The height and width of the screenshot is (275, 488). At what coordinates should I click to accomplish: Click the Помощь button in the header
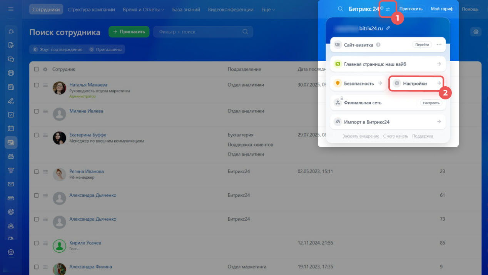(x=470, y=9)
